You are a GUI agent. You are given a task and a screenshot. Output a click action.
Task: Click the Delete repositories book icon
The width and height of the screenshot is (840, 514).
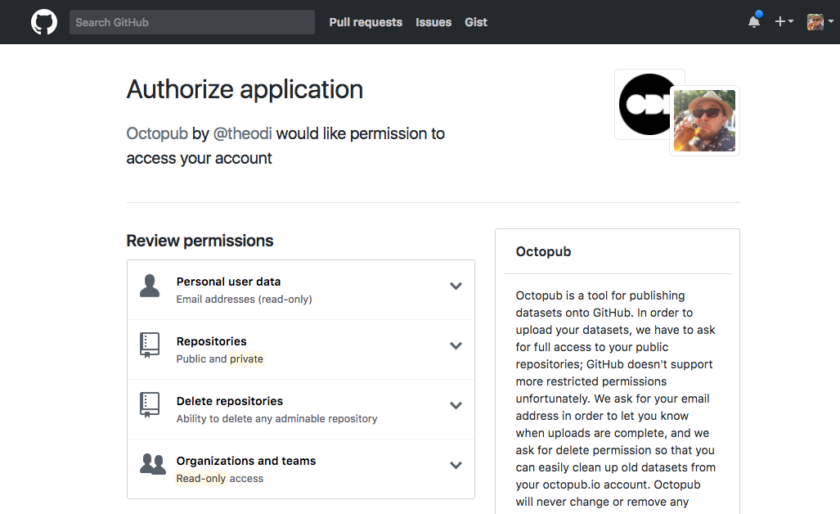tap(150, 404)
